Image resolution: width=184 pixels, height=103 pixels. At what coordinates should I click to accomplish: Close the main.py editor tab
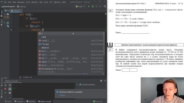point(21,11)
